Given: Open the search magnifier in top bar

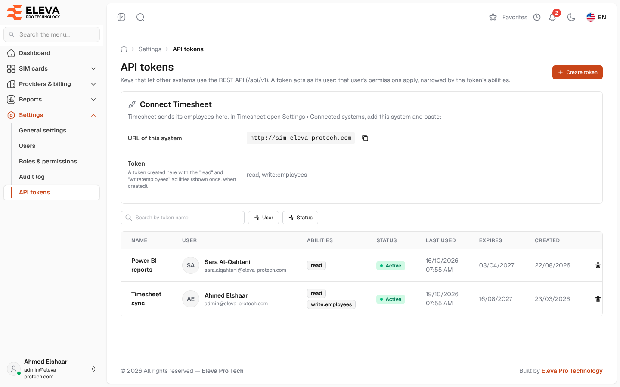Looking at the screenshot, I should click(x=140, y=17).
